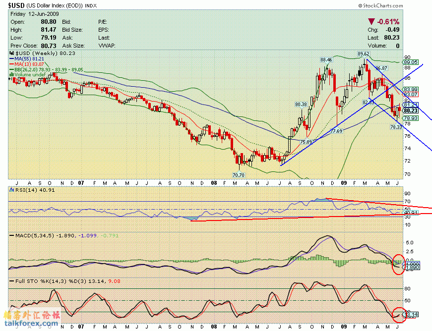This screenshot has height=331, width=432.
Task: Click the 86.87 price label
Action: [381, 68]
